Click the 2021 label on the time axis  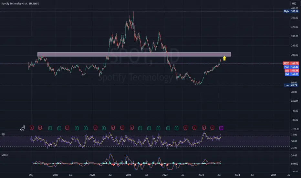pos(129,175)
